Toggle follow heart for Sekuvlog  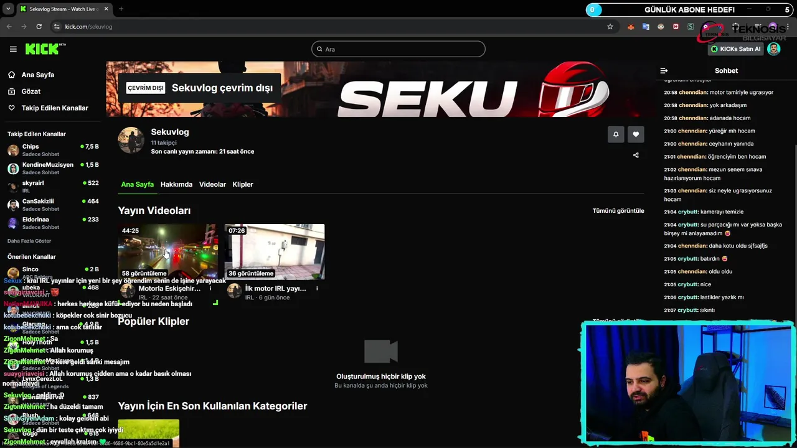(636, 134)
